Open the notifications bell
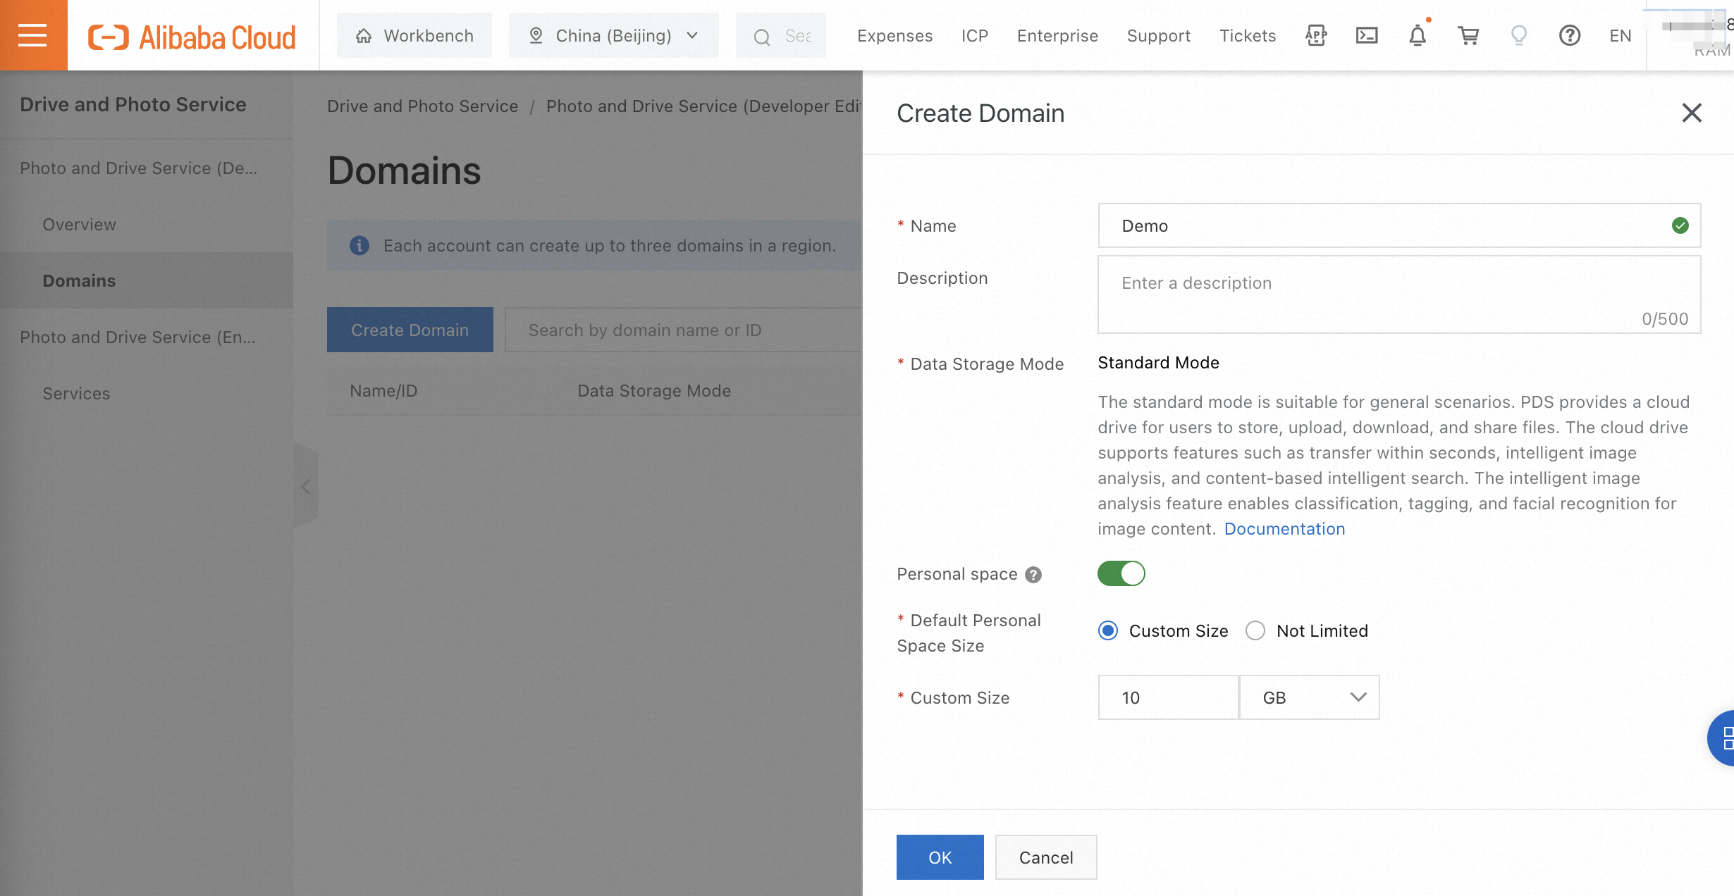The width and height of the screenshot is (1734, 896). coord(1418,35)
